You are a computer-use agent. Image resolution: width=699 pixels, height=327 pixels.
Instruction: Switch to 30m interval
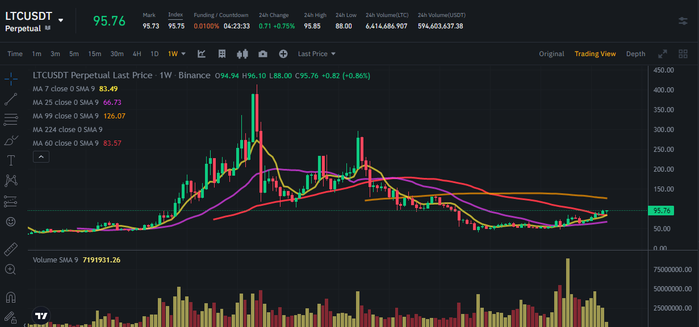pyautogui.click(x=117, y=54)
